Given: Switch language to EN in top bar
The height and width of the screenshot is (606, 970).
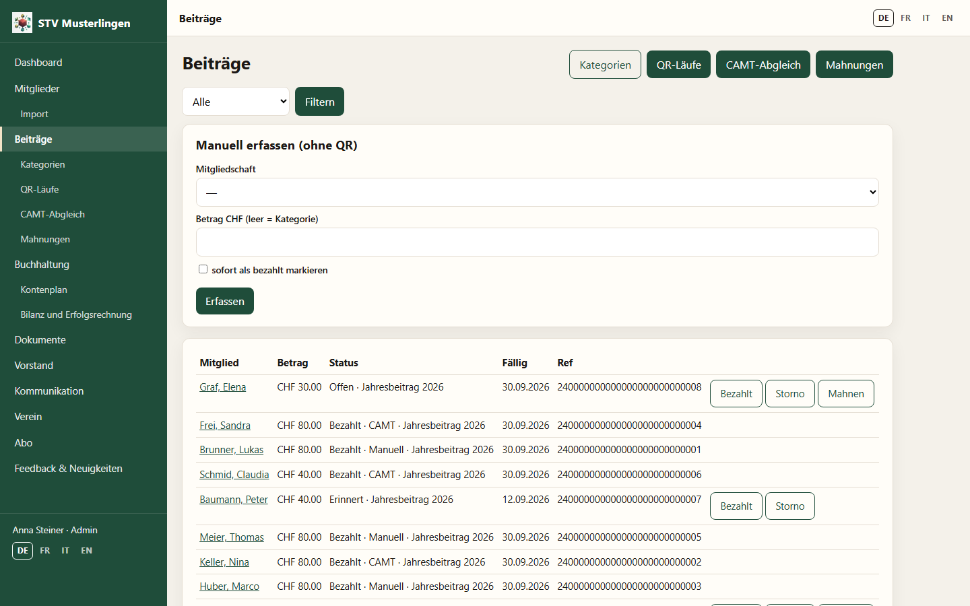Looking at the screenshot, I should 947,18.
